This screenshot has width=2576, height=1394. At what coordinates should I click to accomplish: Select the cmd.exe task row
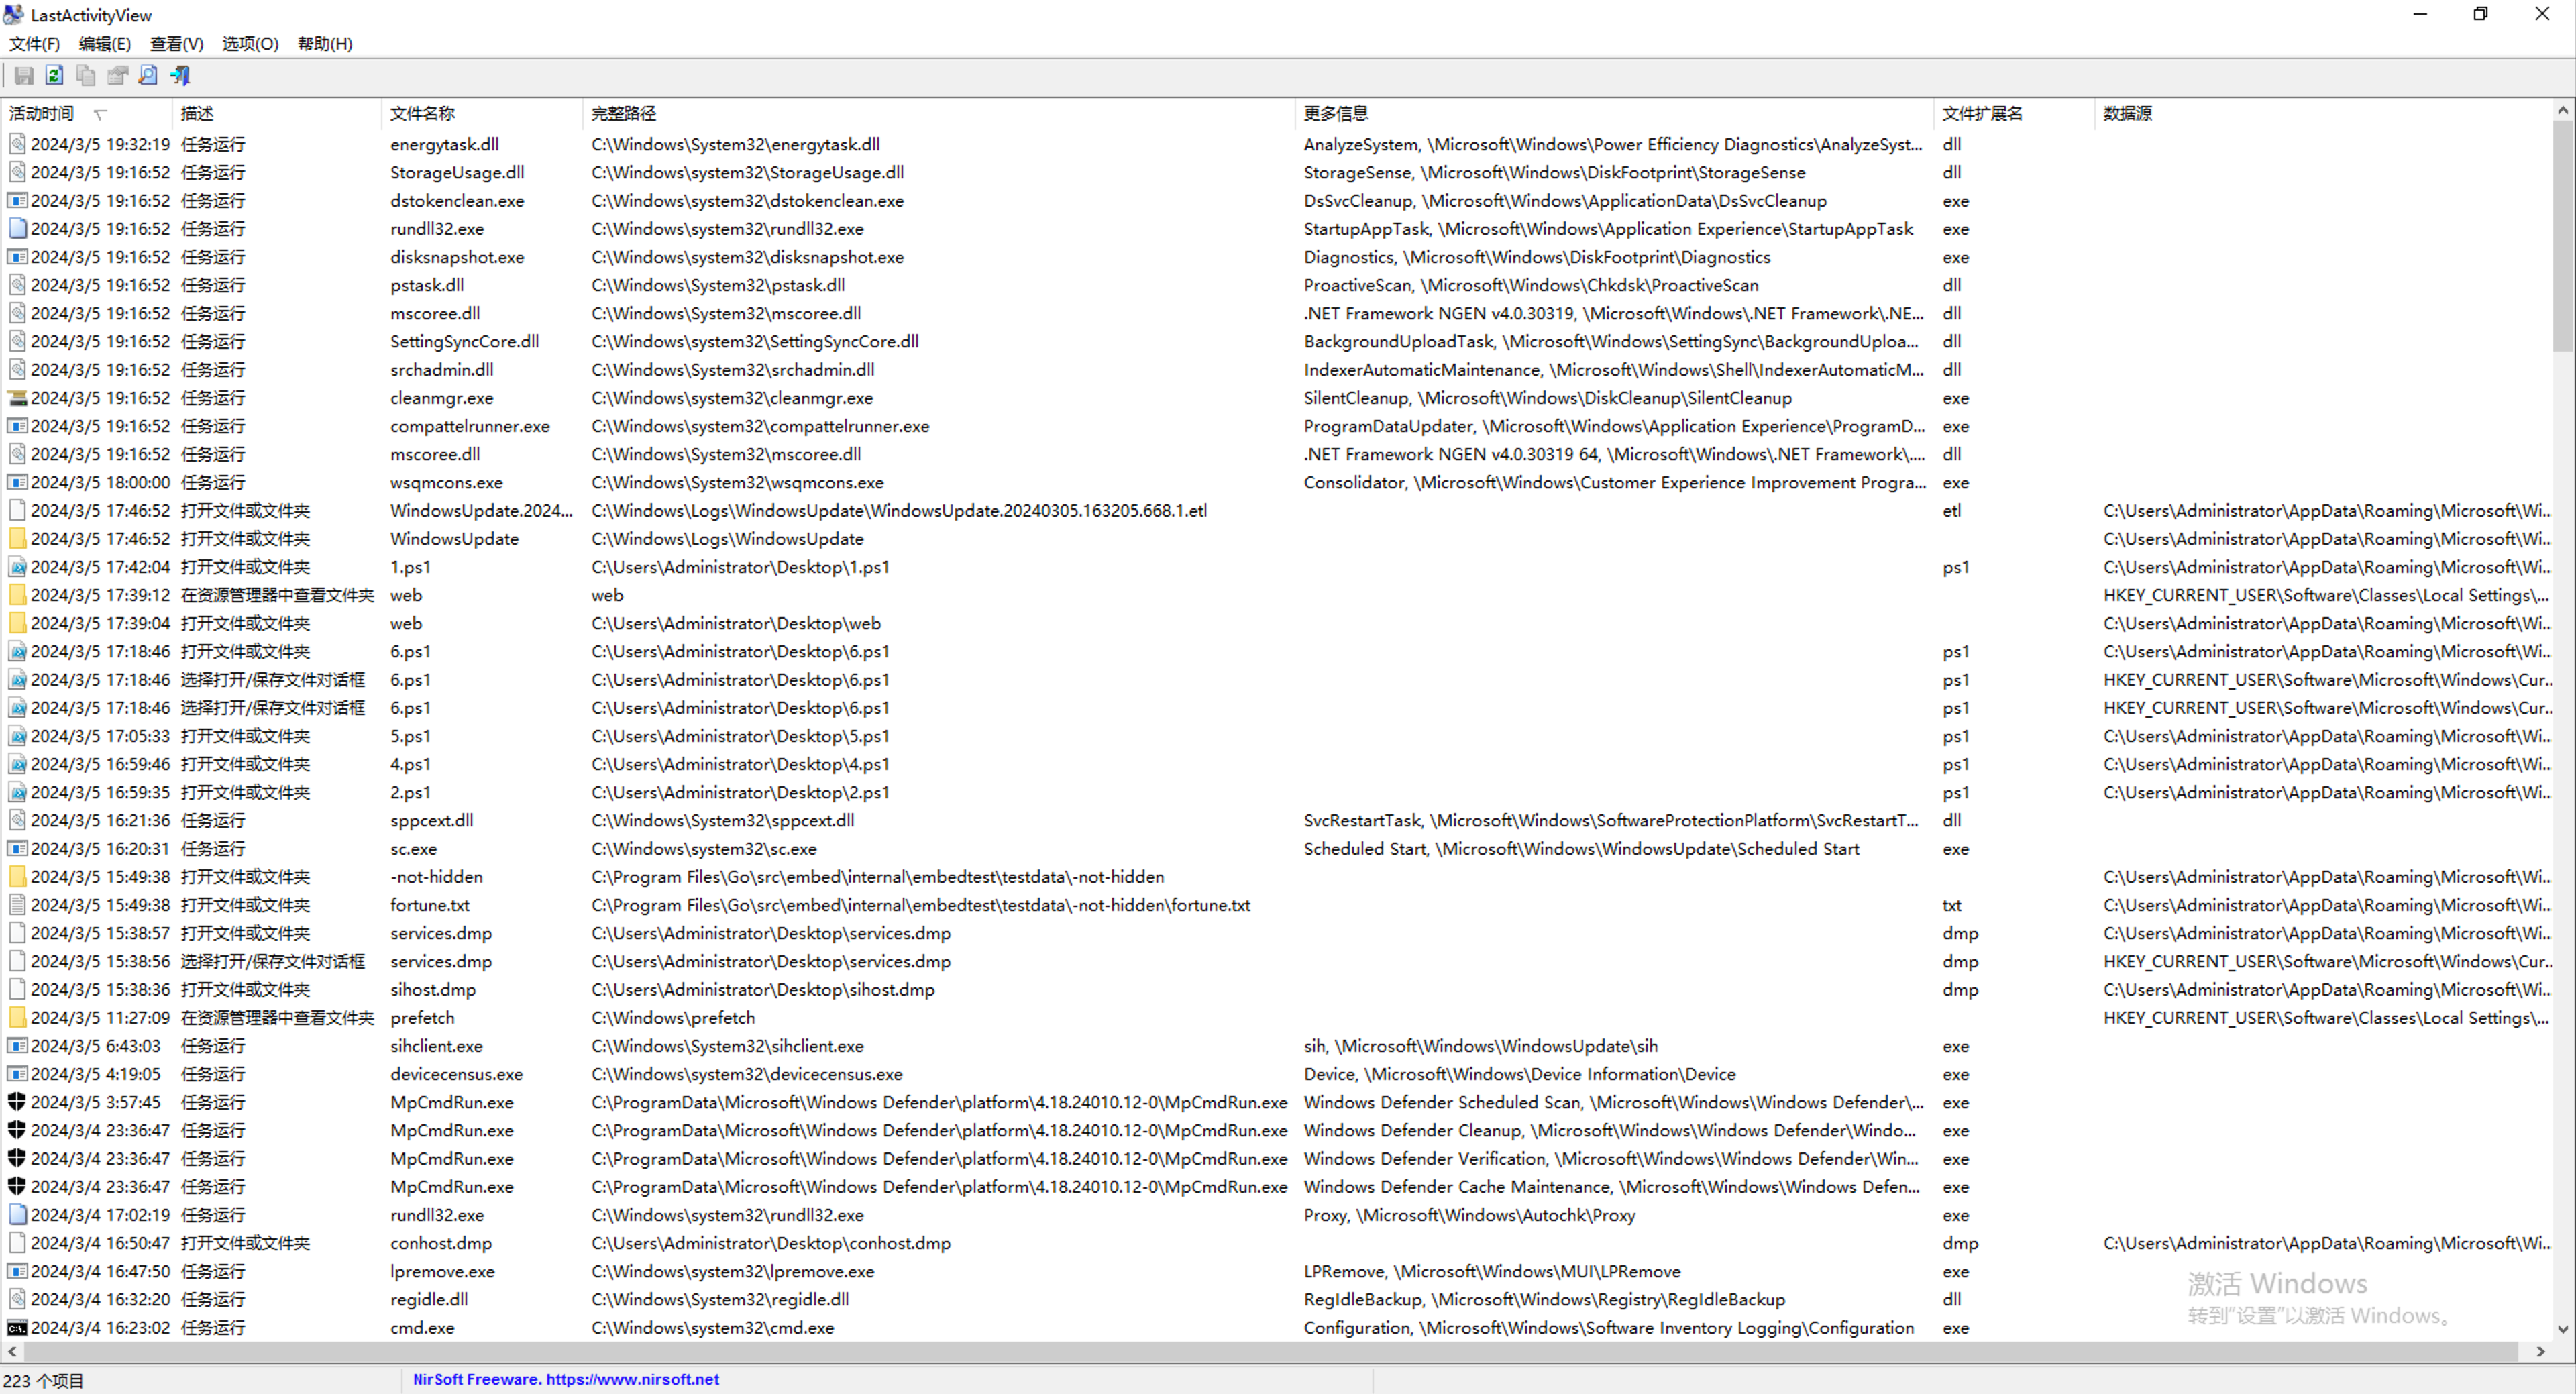pyautogui.click(x=422, y=1328)
